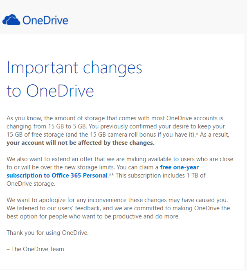This screenshot has width=247, height=270.
Task: Click the bold "your account will not be affected" text
Action: (x=80, y=143)
